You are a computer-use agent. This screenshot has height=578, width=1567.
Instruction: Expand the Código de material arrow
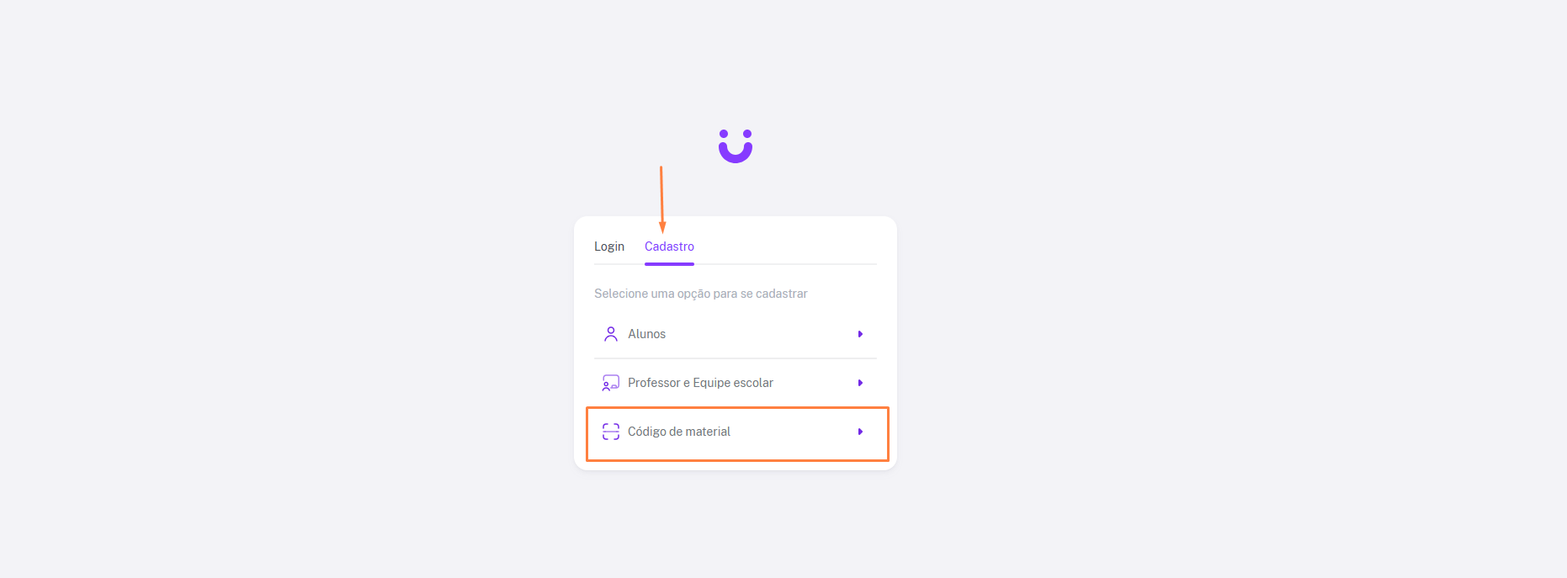860,432
